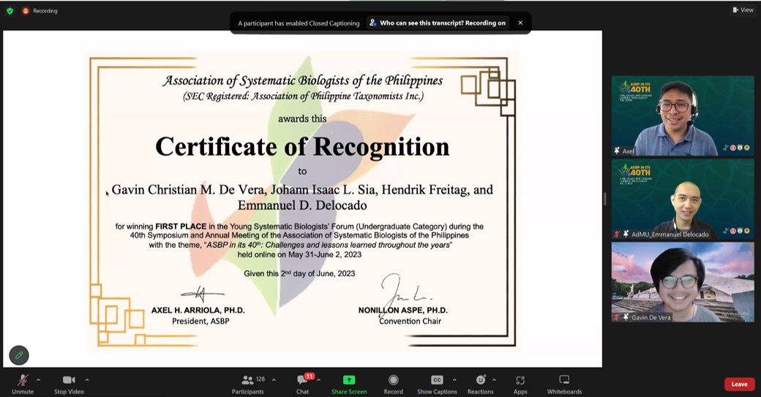Select Axel's video thumbnail
Viewport: 761px width, 397px height.
[x=683, y=116]
